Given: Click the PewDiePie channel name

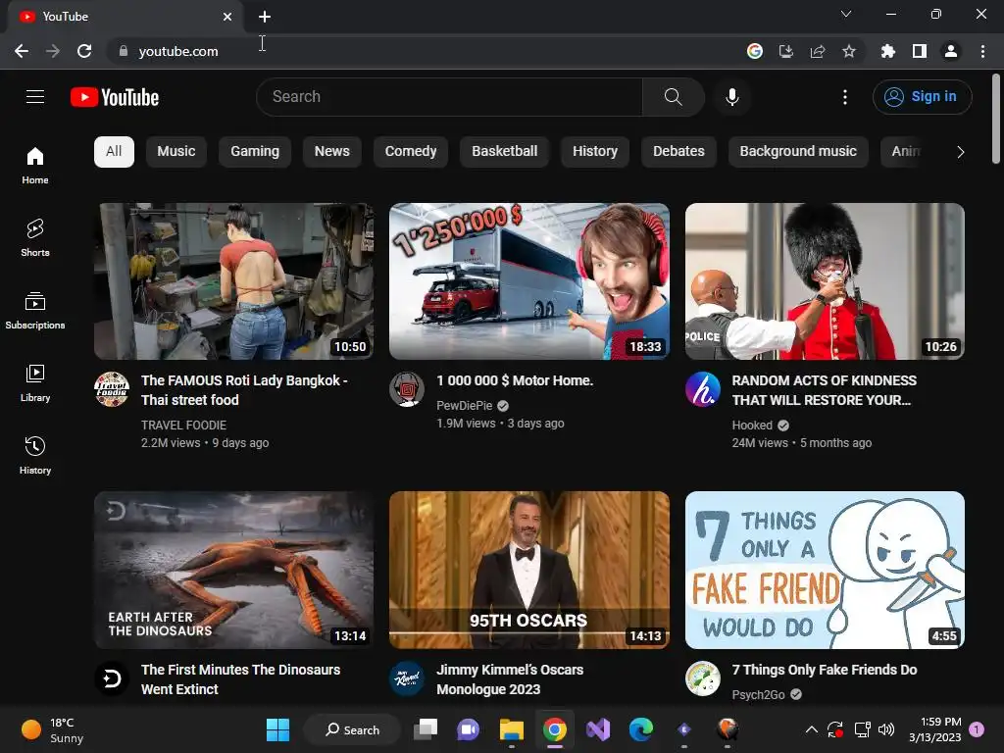Looking at the screenshot, I should coord(464,405).
